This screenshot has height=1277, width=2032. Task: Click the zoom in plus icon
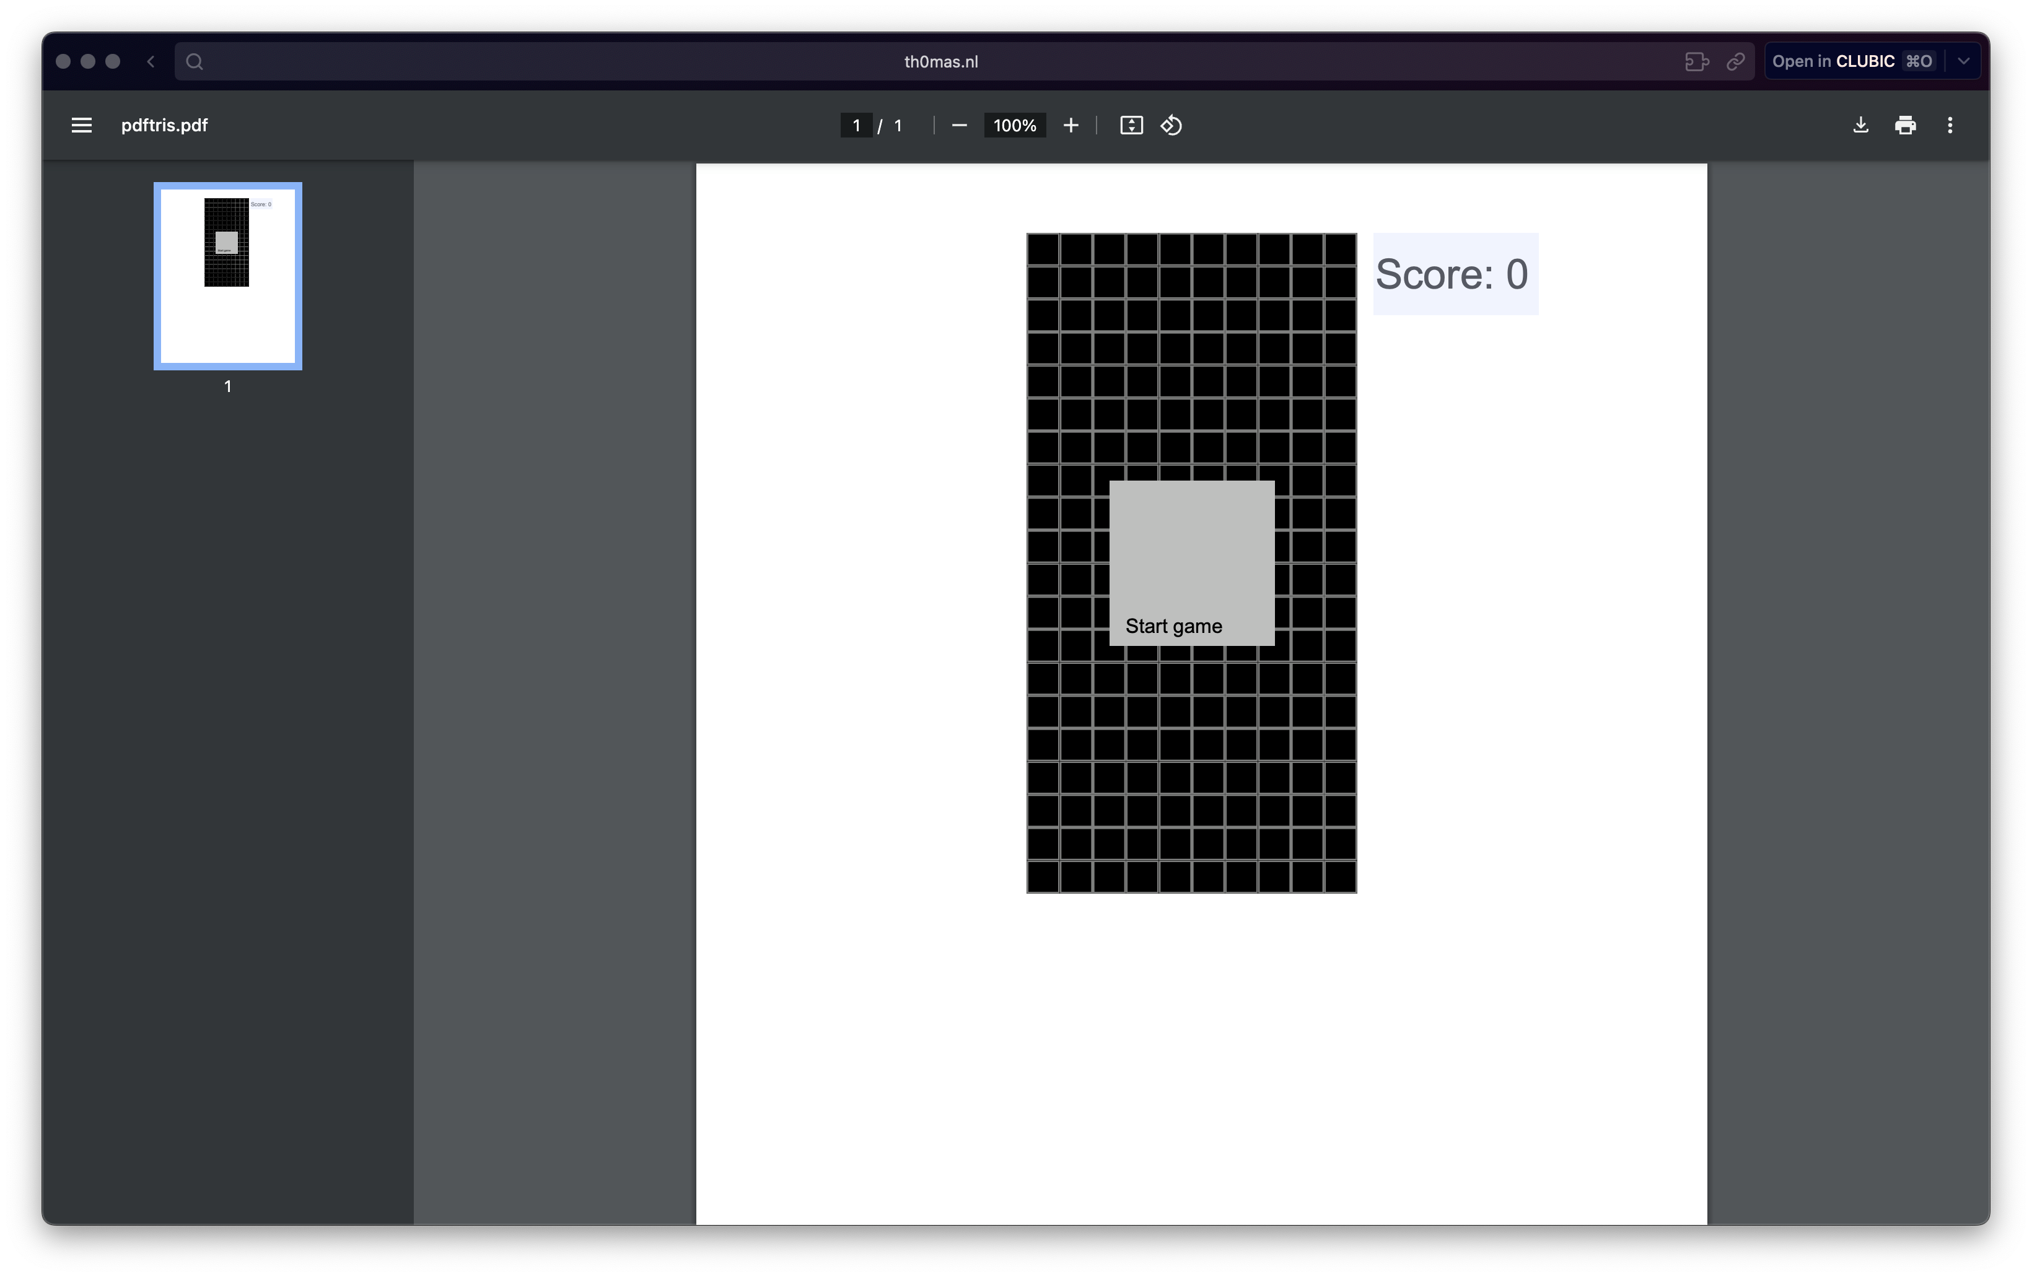(x=1070, y=125)
